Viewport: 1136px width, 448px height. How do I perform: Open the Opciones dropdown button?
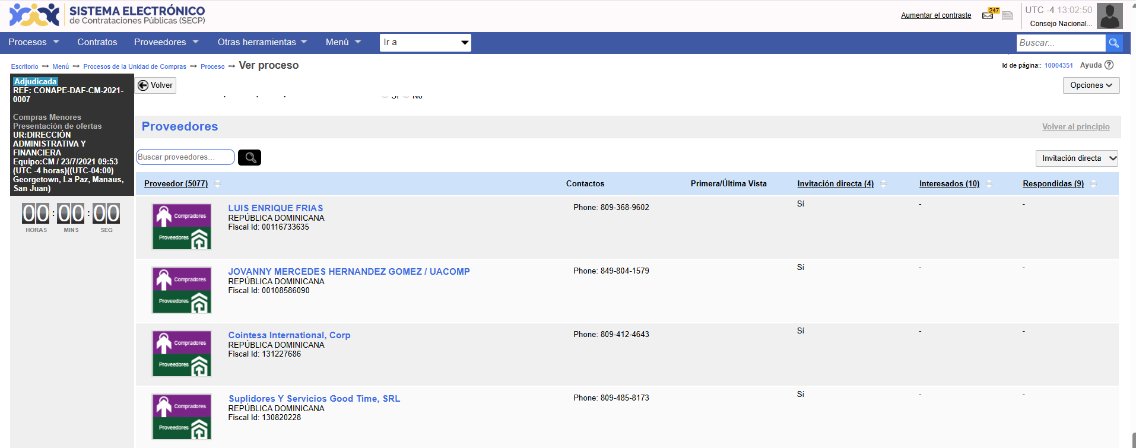point(1091,85)
